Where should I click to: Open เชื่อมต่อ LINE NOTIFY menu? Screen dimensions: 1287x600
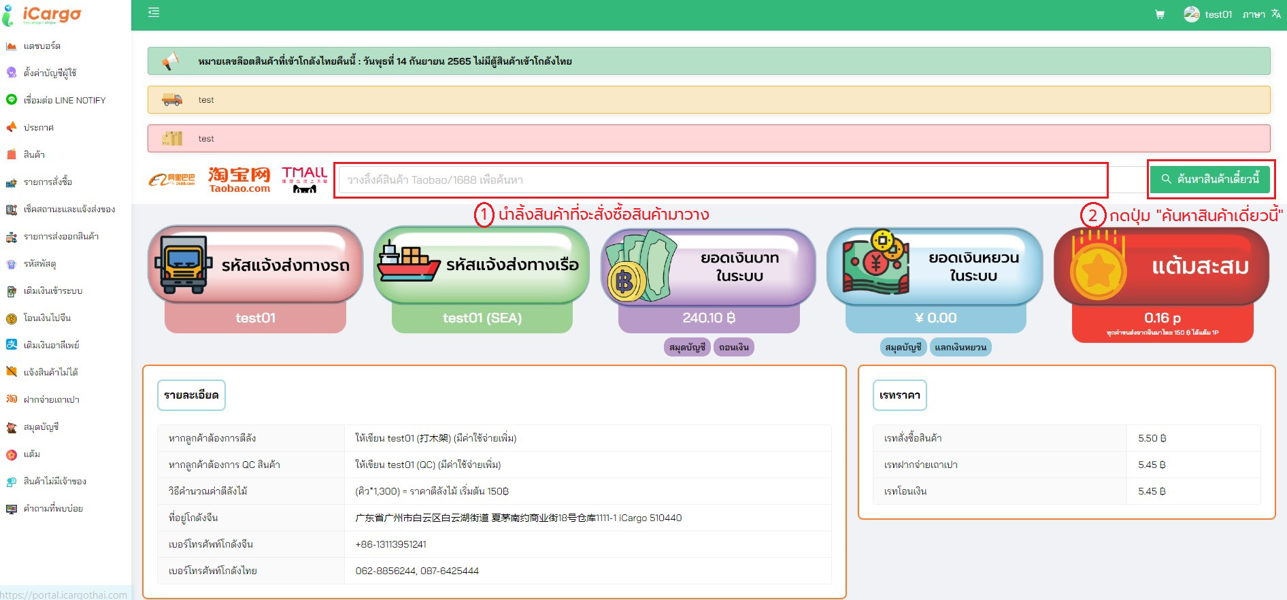65,100
